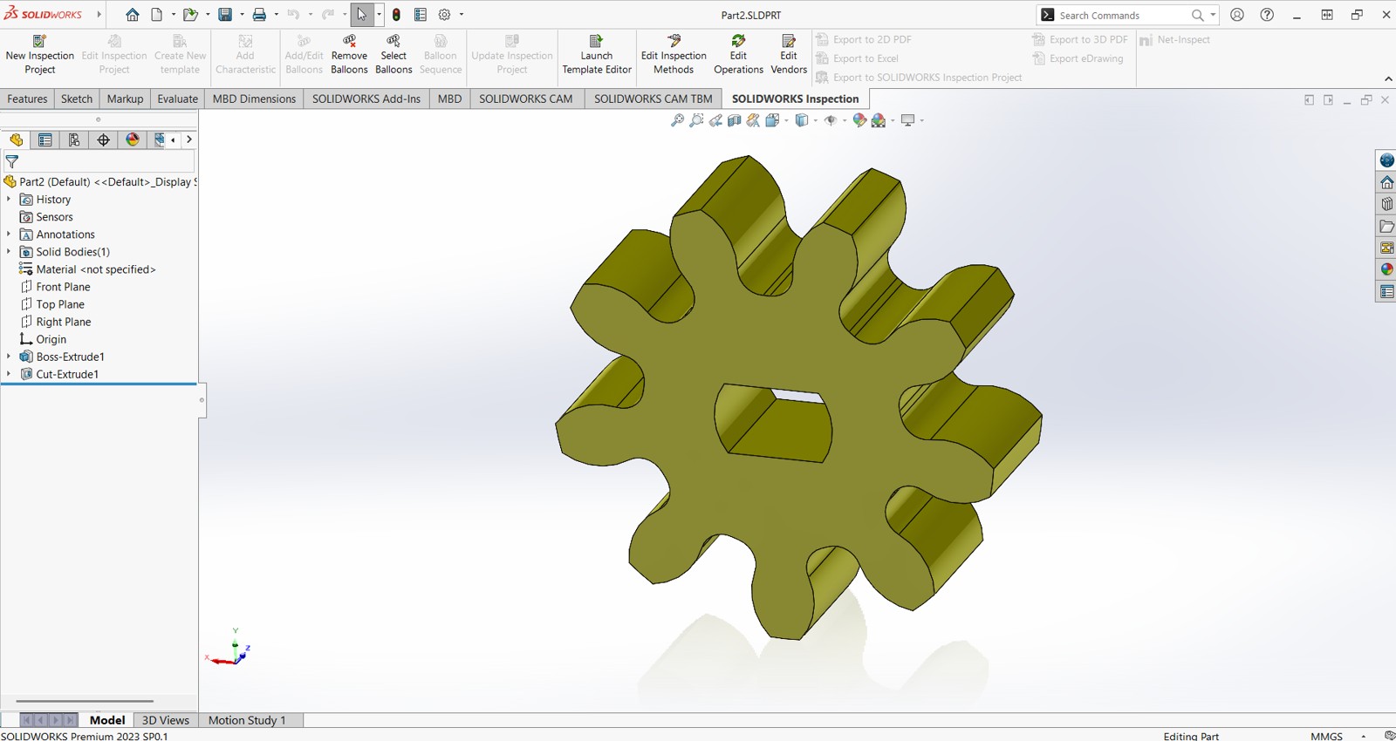Click the Display Style icon
1396x741 pixels.
[x=802, y=120]
